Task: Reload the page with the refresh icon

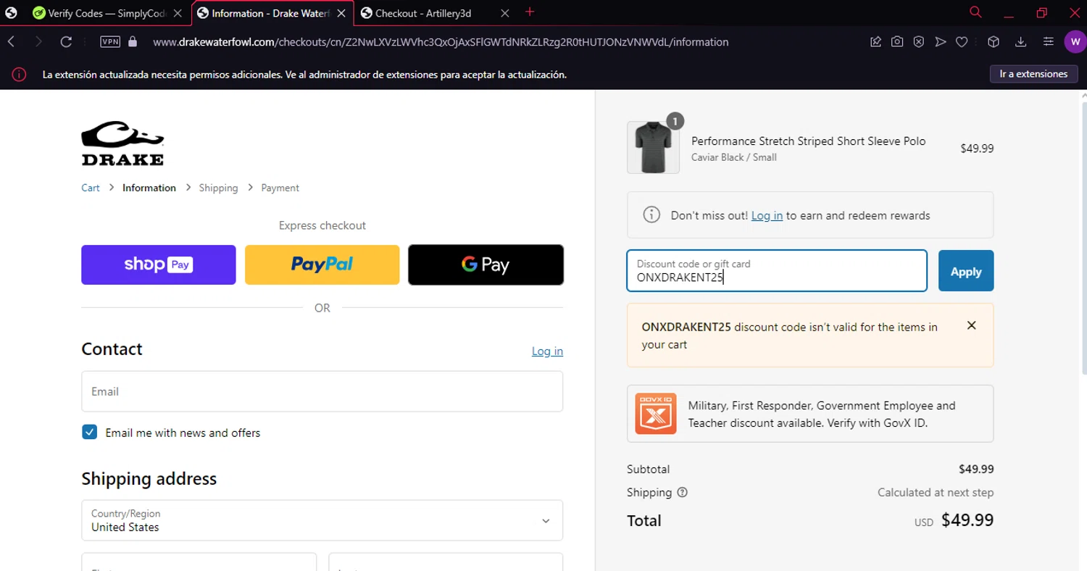Action: click(x=66, y=42)
